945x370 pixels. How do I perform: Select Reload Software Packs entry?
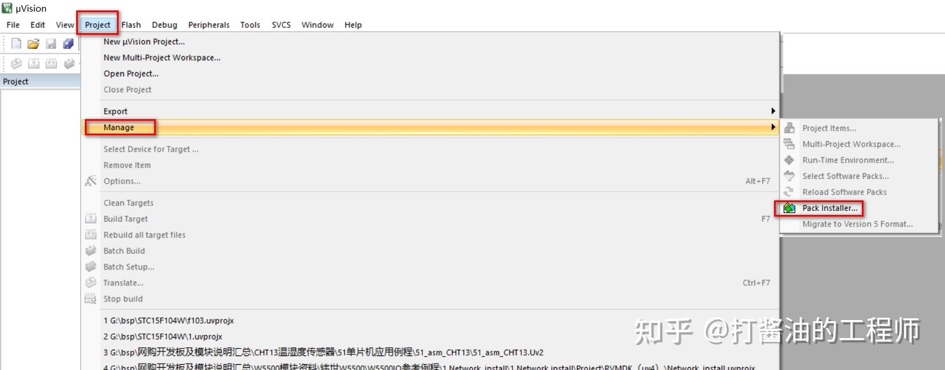(859, 192)
